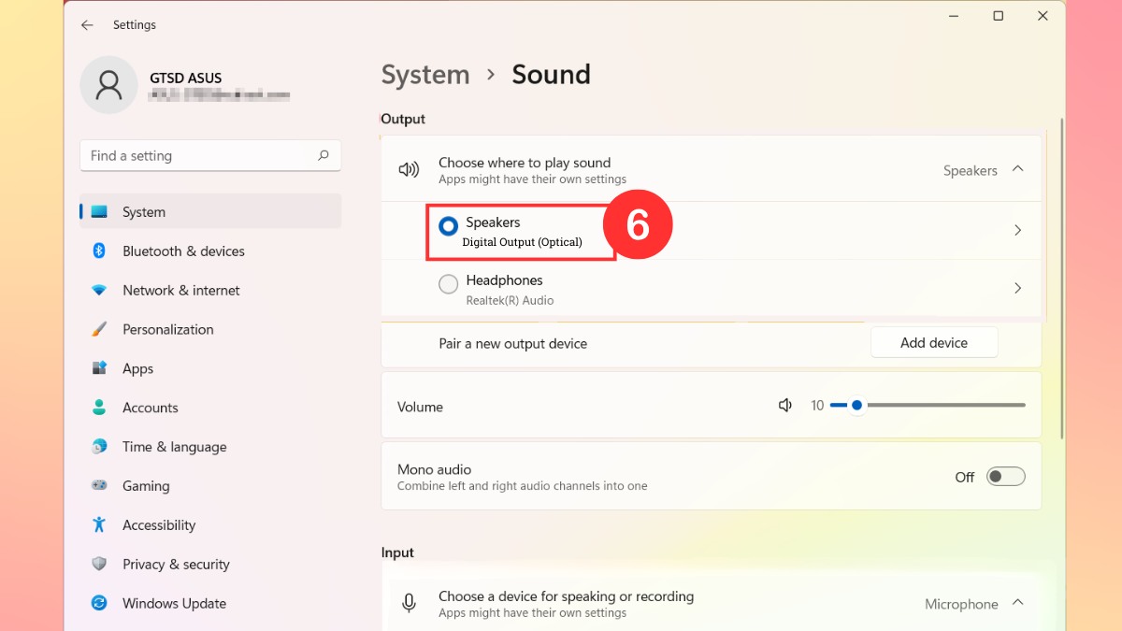Click the Find a setting field
Image resolution: width=1122 pixels, height=631 pixels.
(x=196, y=156)
